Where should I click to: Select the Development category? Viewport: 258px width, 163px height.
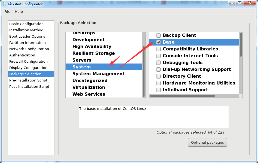(x=104, y=40)
